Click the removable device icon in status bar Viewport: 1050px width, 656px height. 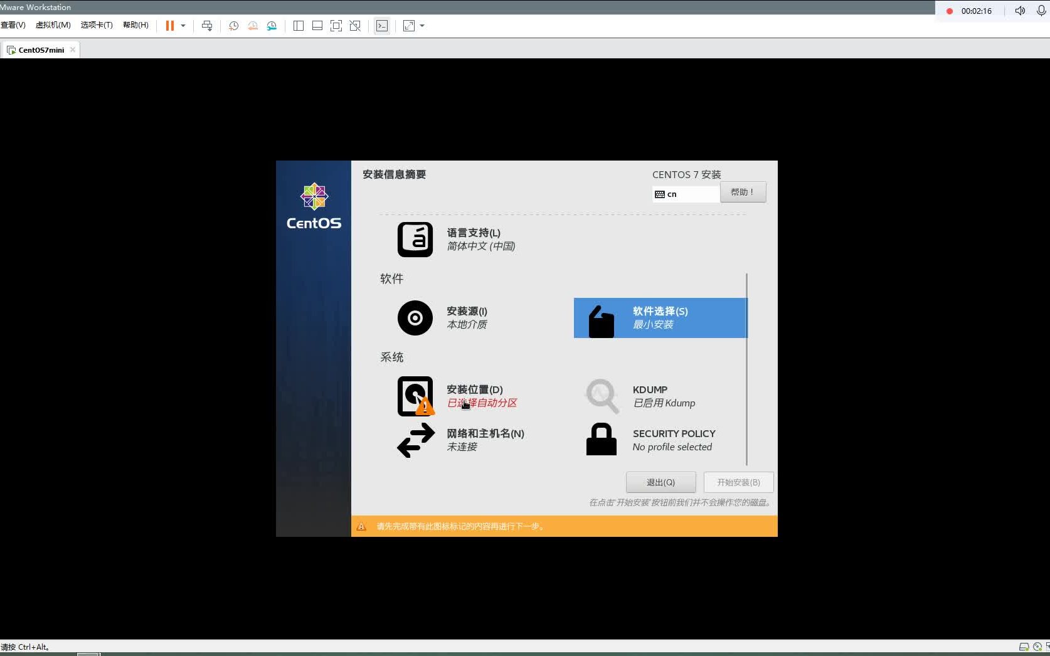click(1024, 647)
